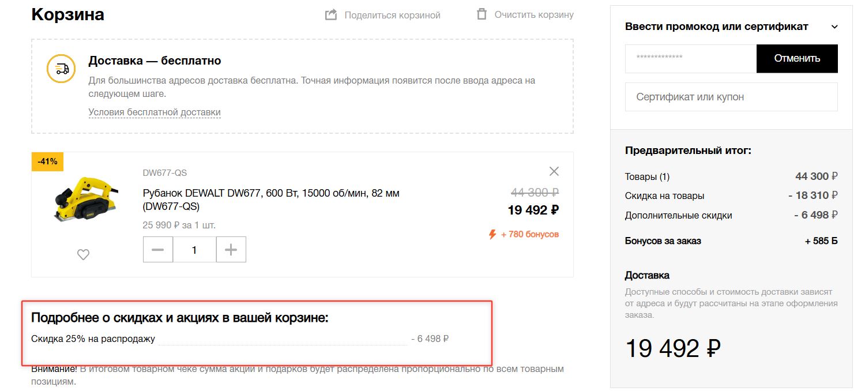Click the yellow delivery truck icon
Viewport: 865px width, 391px height.
click(61, 69)
